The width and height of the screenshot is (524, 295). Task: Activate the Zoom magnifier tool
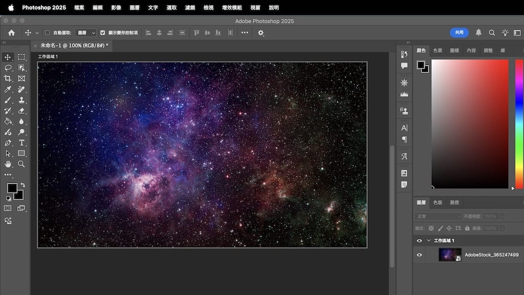21,163
